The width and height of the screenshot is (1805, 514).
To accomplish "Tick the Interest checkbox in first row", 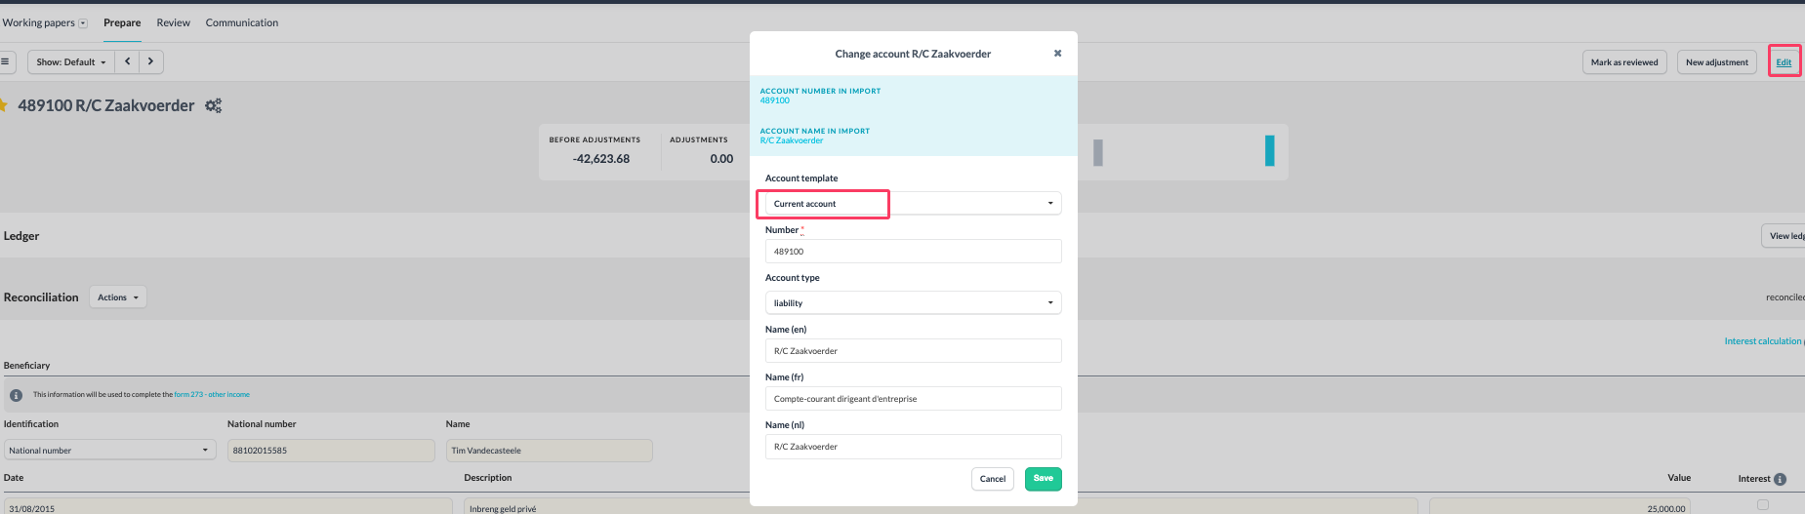I will pyautogui.click(x=1762, y=504).
